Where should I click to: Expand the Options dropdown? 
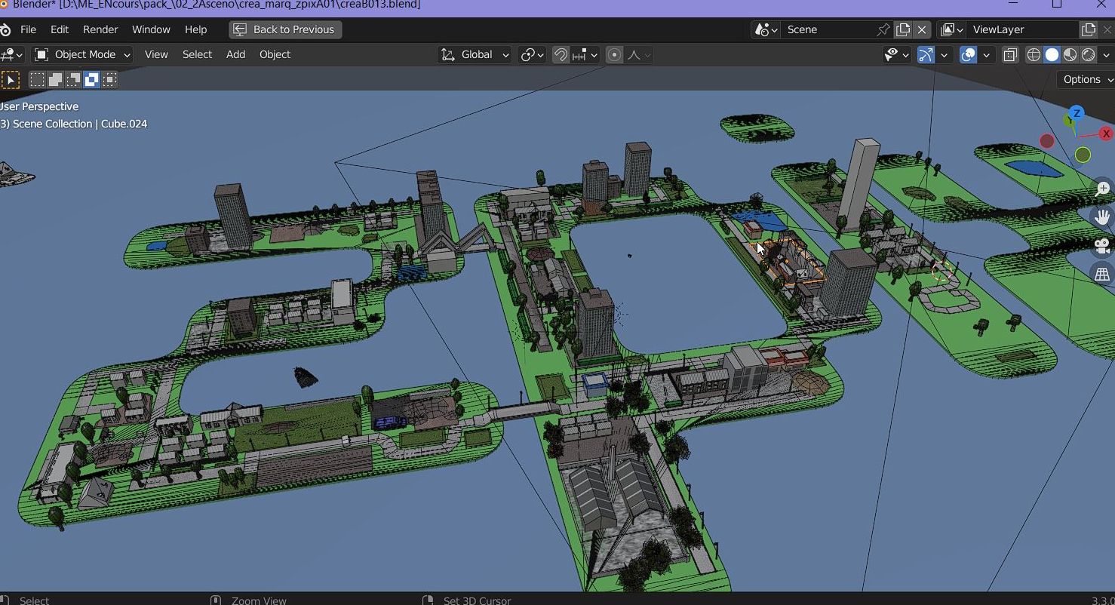(x=1086, y=79)
